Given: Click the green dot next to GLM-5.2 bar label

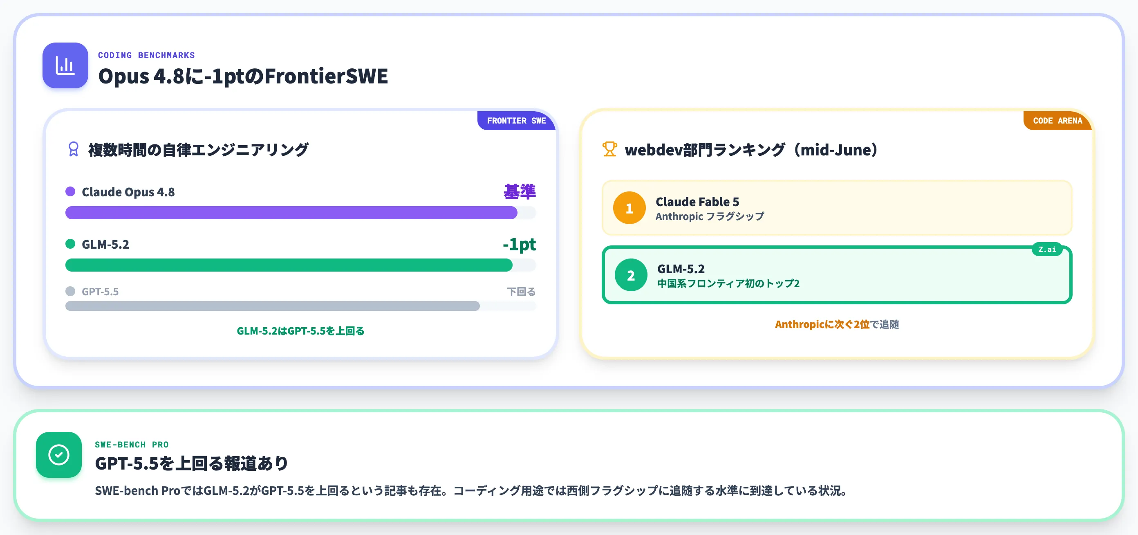Looking at the screenshot, I should pyautogui.click(x=70, y=244).
